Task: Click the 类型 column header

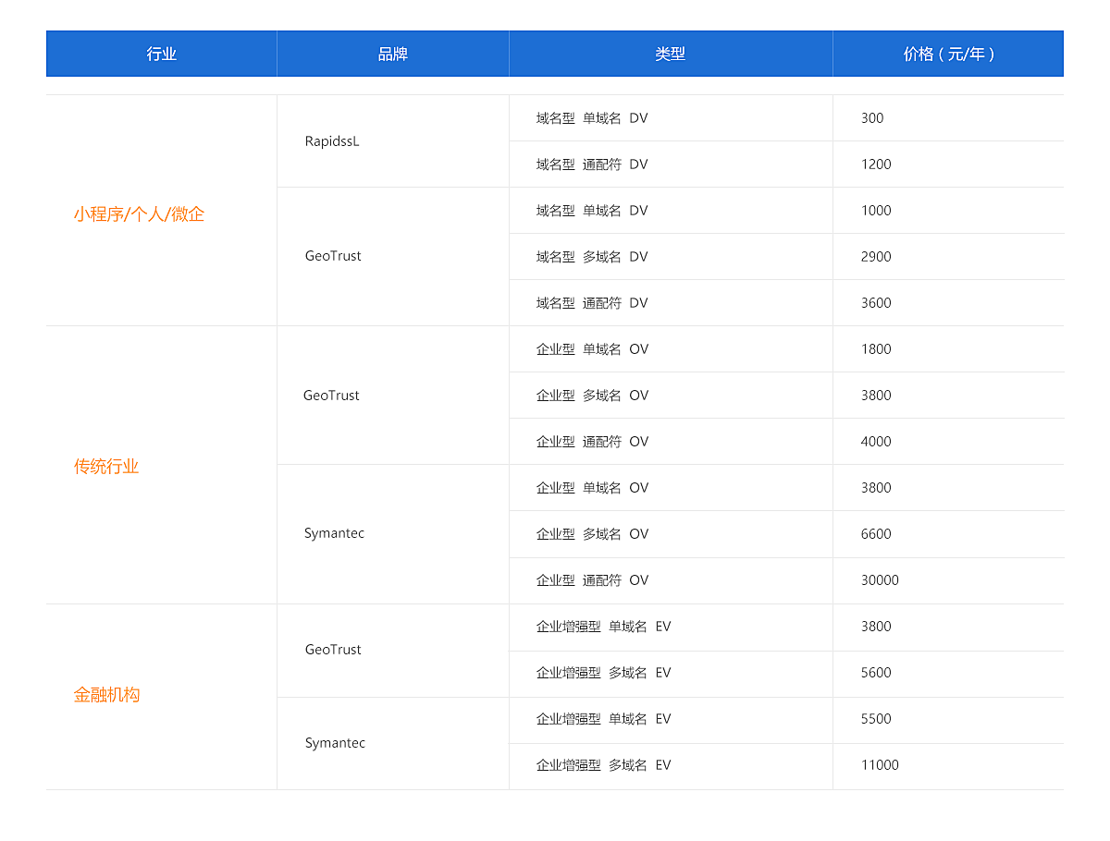Action: pos(671,54)
